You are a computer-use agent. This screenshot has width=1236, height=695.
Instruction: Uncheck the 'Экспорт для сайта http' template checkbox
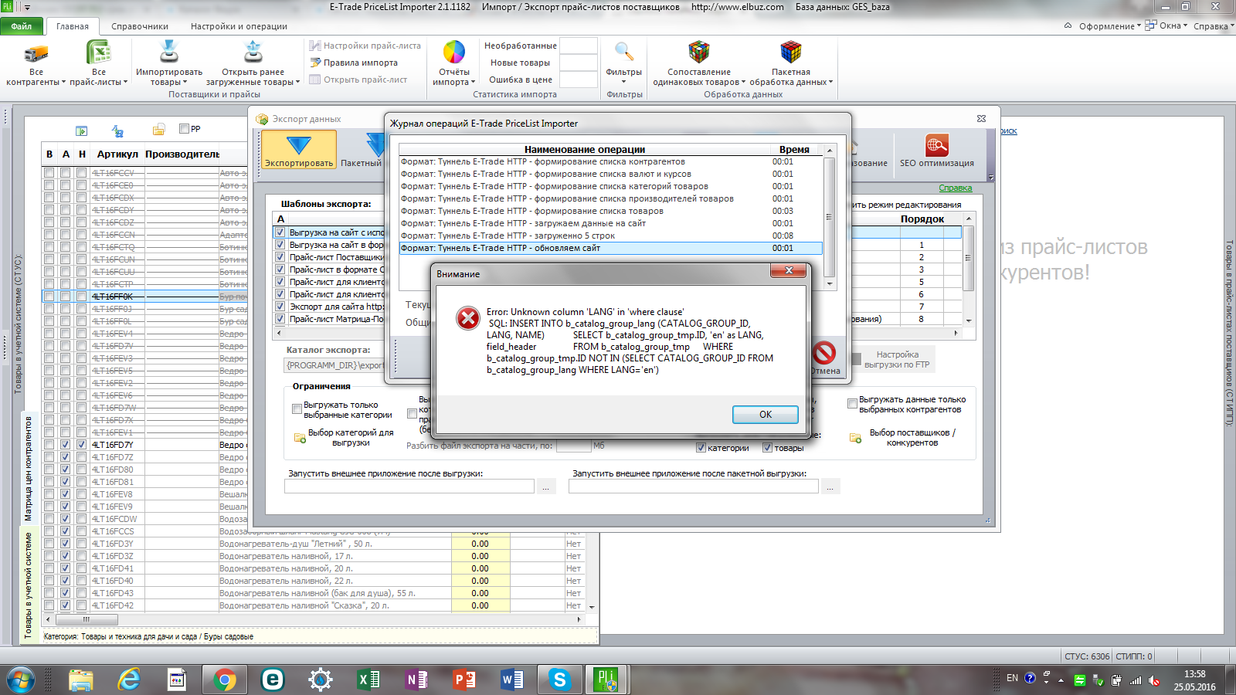coord(280,307)
